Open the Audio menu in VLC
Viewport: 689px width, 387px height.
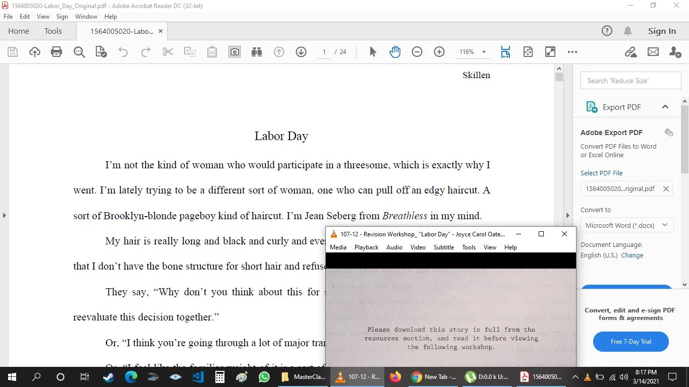[394, 247]
